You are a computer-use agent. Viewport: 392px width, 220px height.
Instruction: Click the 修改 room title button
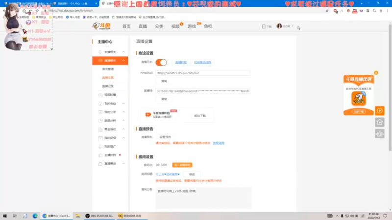192,175
